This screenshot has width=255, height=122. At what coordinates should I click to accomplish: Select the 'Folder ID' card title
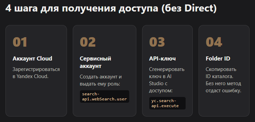point(218,58)
